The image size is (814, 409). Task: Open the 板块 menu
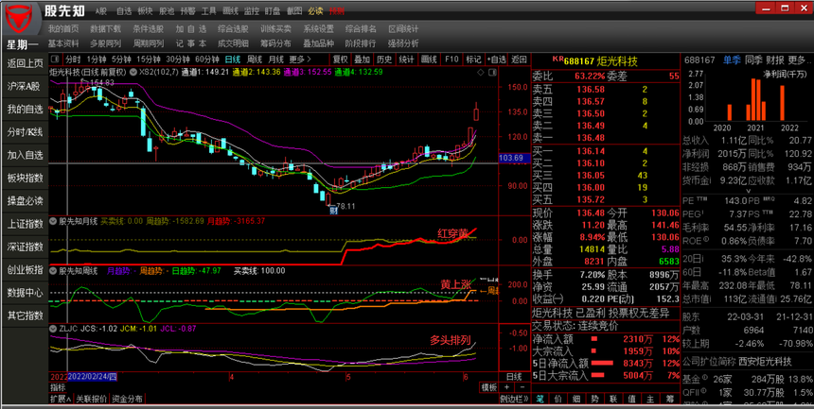click(145, 11)
